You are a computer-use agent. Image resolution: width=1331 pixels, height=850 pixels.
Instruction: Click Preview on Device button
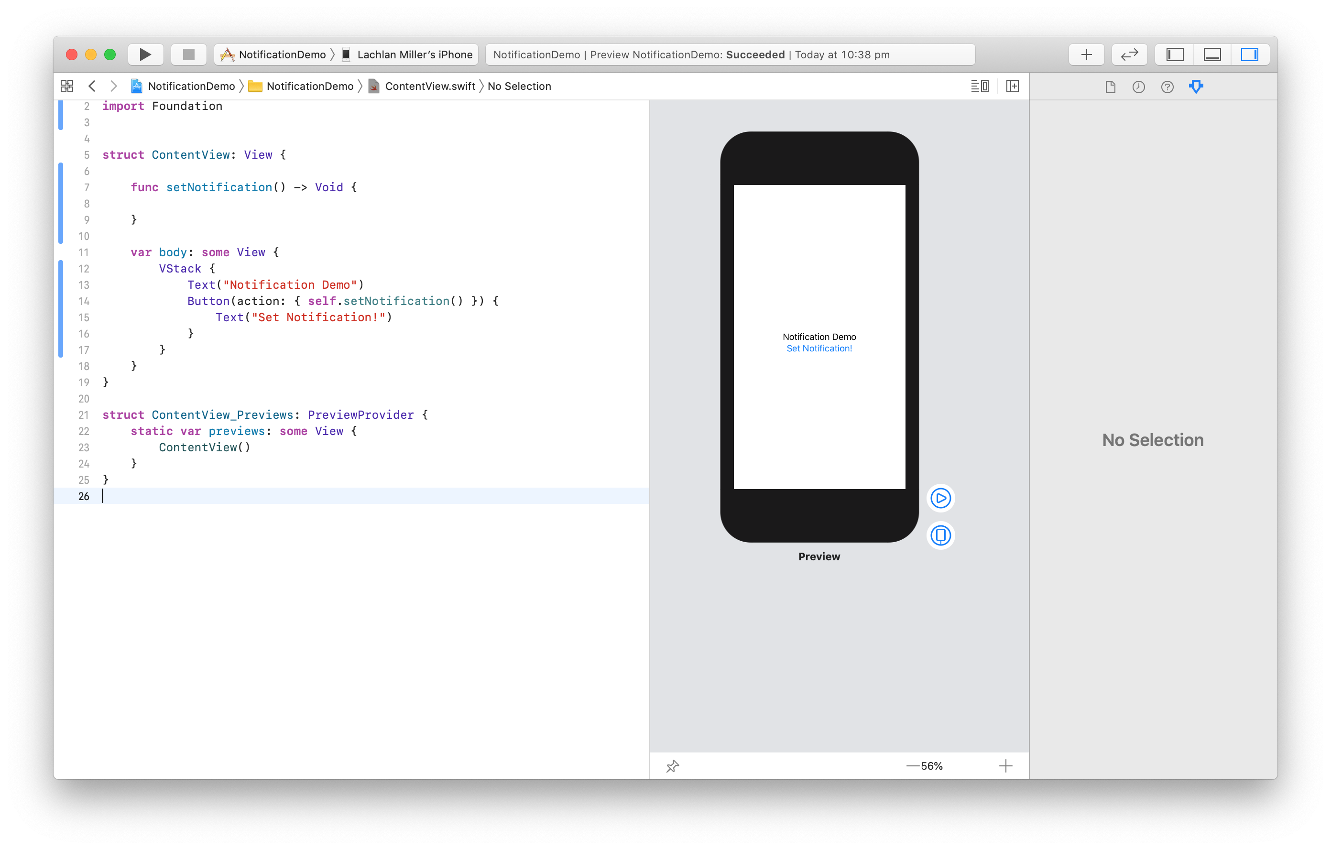pyautogui.click(x=940, y=535)
